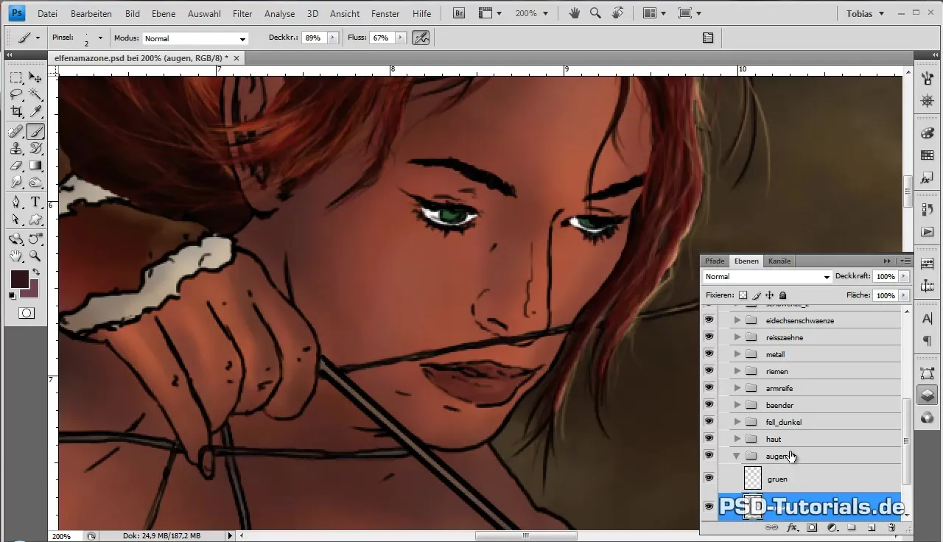Hide the eidechsenschwaenze group
943x542 pixels.
(x=709, y=320)
